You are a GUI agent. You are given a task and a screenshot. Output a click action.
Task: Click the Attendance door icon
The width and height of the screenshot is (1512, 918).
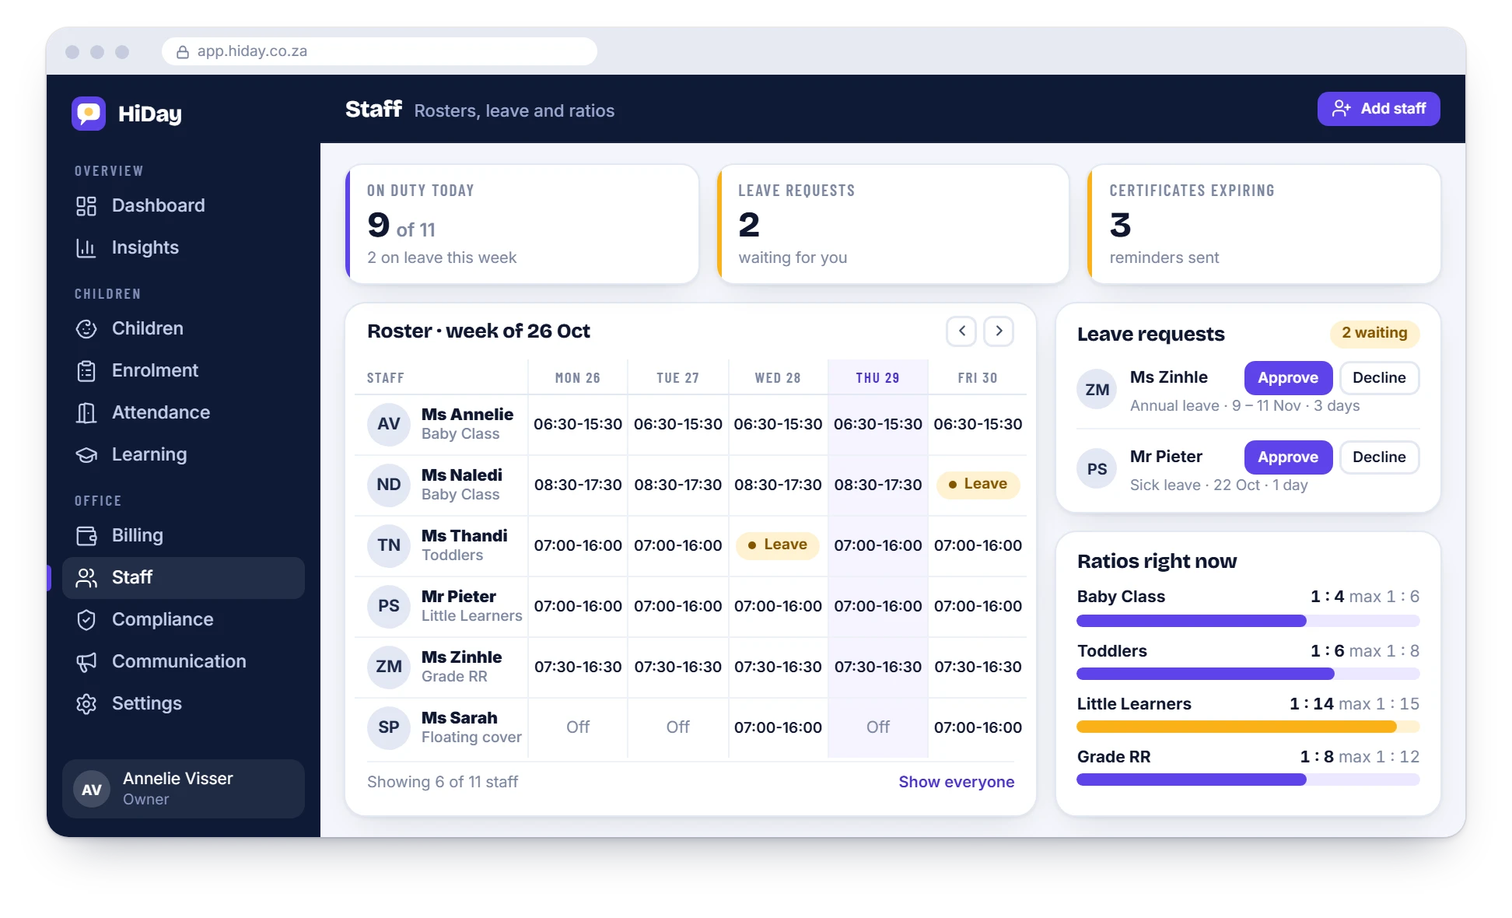tap(86, 413)
